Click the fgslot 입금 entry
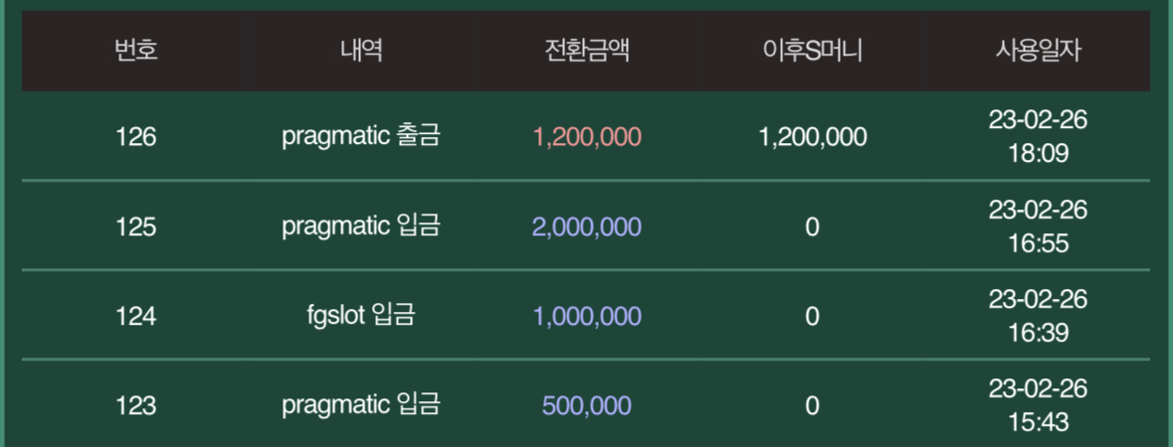 click(x=361, y=316)
